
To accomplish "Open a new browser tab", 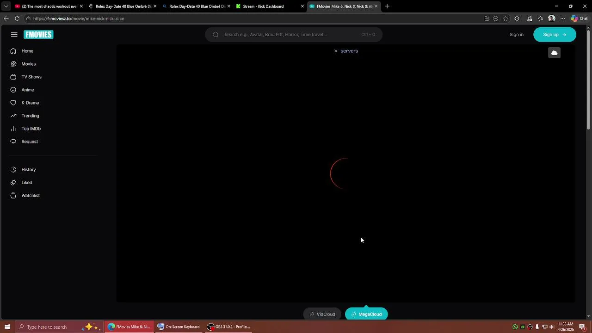I will tap(387, 6).
